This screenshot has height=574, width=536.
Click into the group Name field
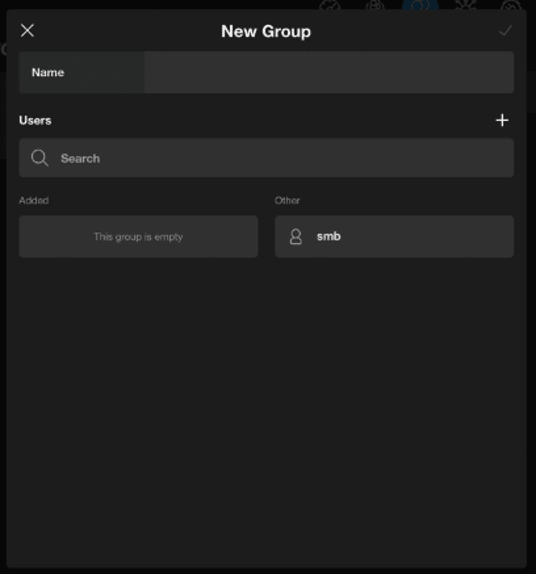point(329,72)
